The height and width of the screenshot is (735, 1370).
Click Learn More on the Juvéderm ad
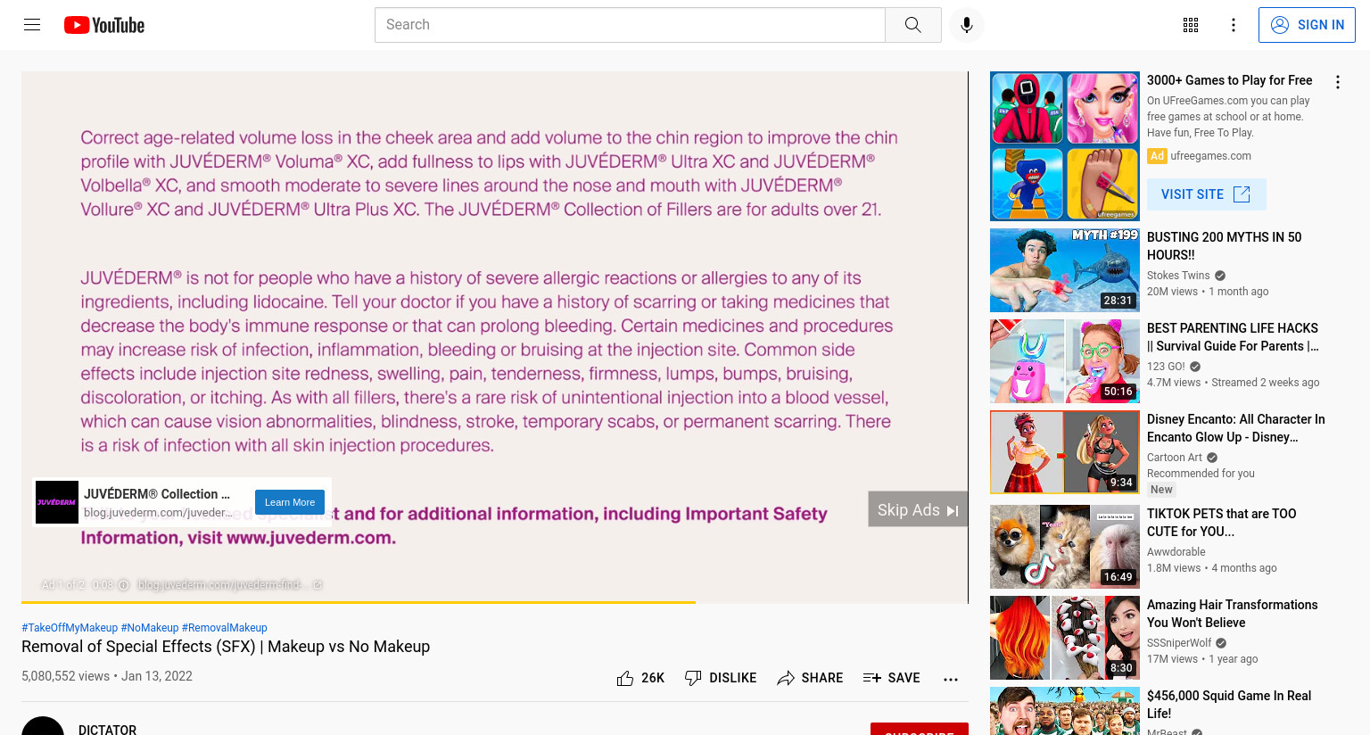pos(290,502)
